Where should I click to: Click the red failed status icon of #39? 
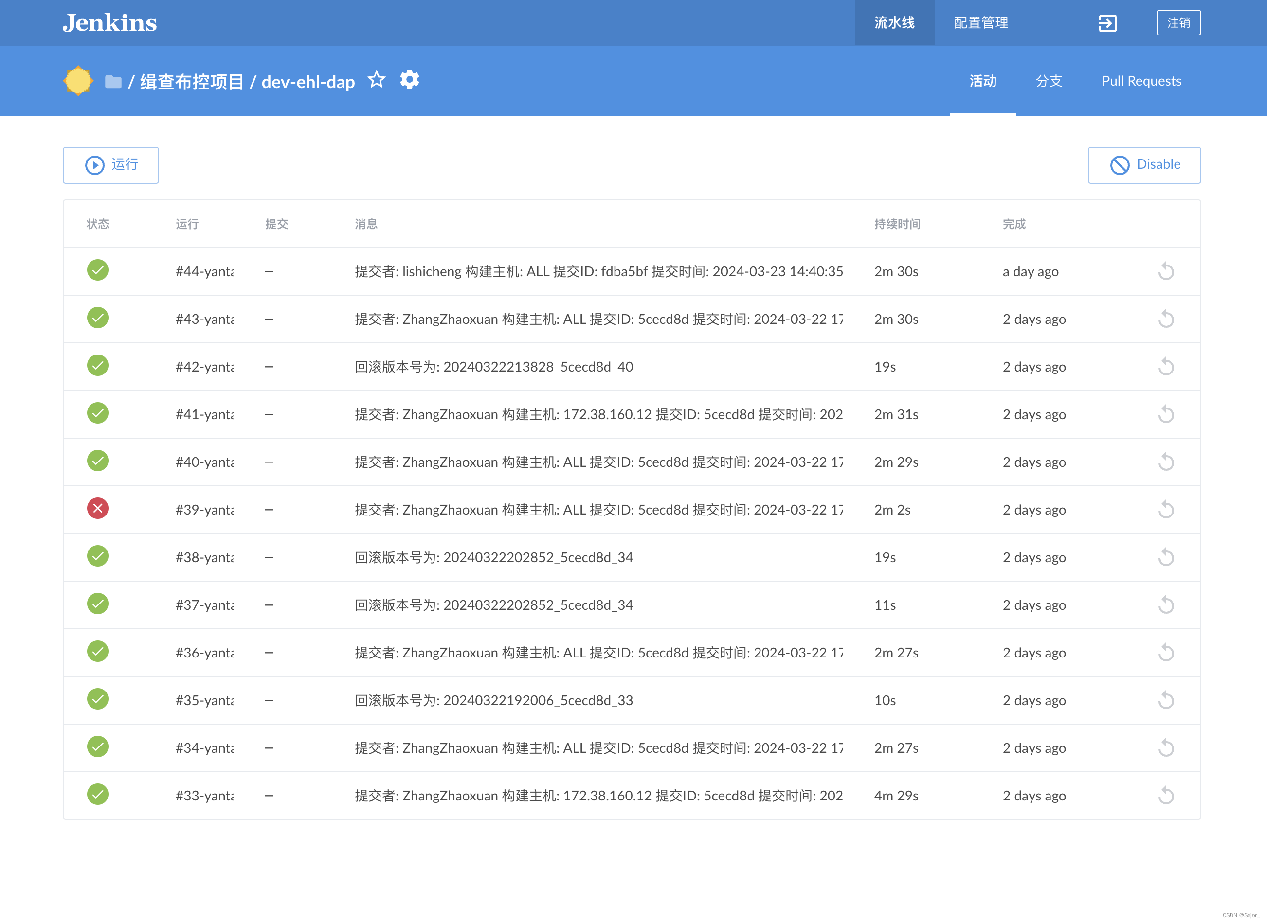pyautogui.click(x=98, y=509)
